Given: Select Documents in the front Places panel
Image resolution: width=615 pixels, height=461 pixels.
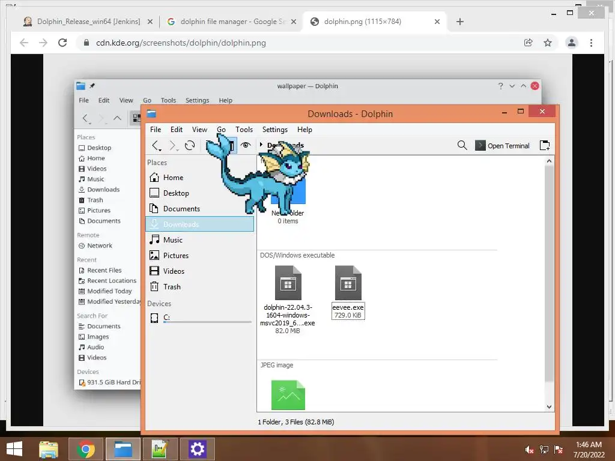Looking at the screenshot, I should point(199,208).
